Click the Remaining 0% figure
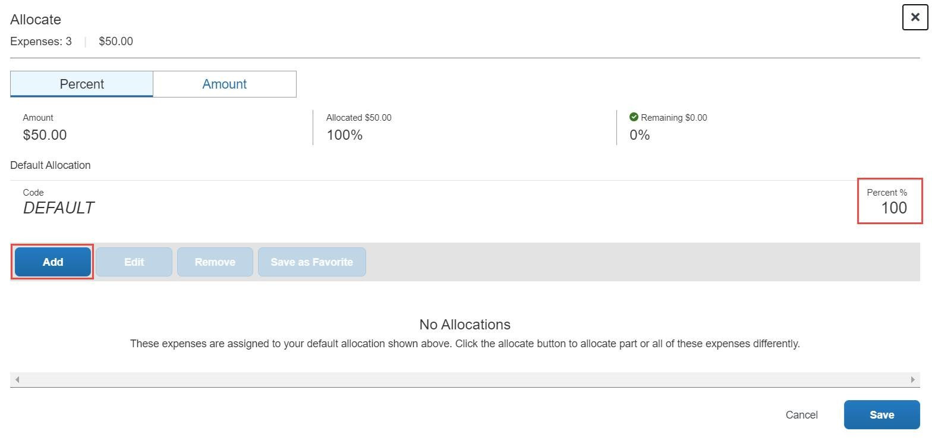This screenshot has width=932, height=440. coord(640,135)
